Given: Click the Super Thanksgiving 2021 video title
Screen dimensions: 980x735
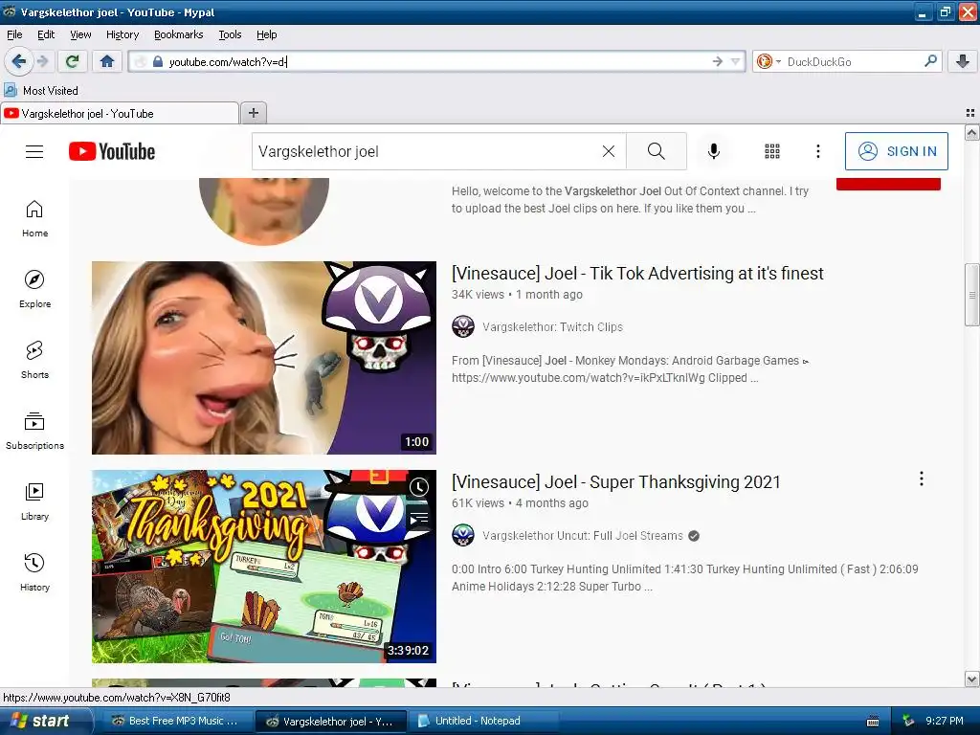Looking at the screenshot, I should point(616,482).
